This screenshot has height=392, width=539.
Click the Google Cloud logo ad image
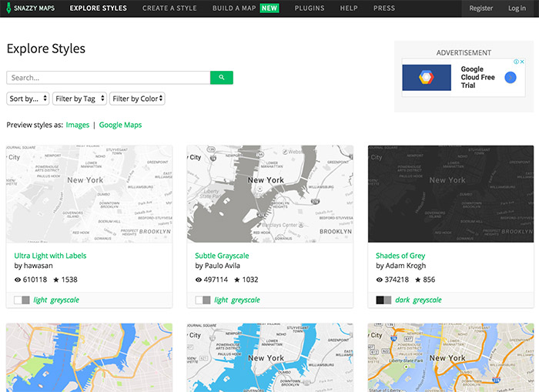coord(427,77)
